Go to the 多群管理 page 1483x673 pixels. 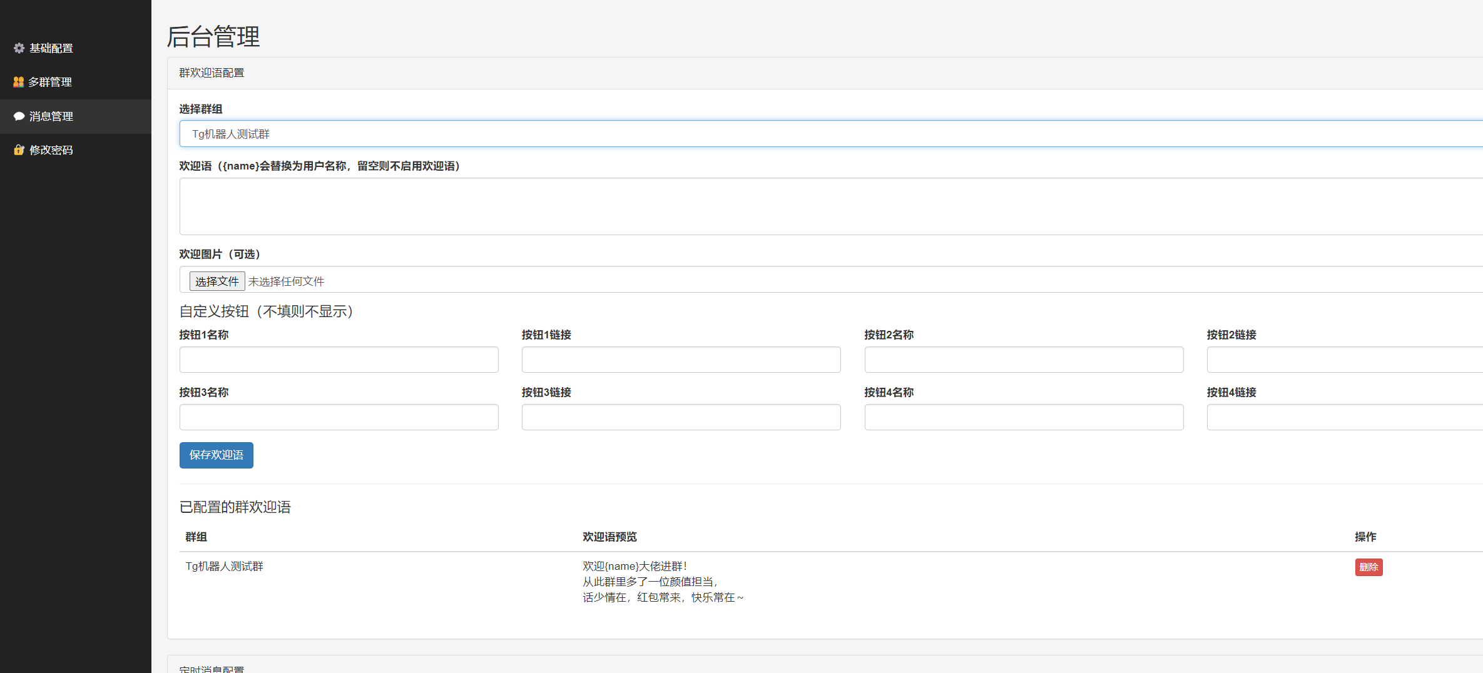[x=50, y=82]
